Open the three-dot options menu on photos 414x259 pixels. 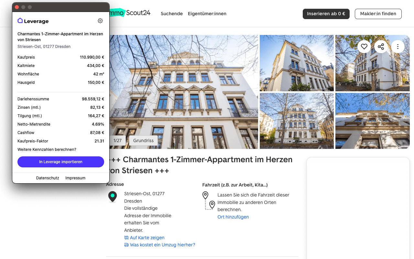[x=398, y=46]
